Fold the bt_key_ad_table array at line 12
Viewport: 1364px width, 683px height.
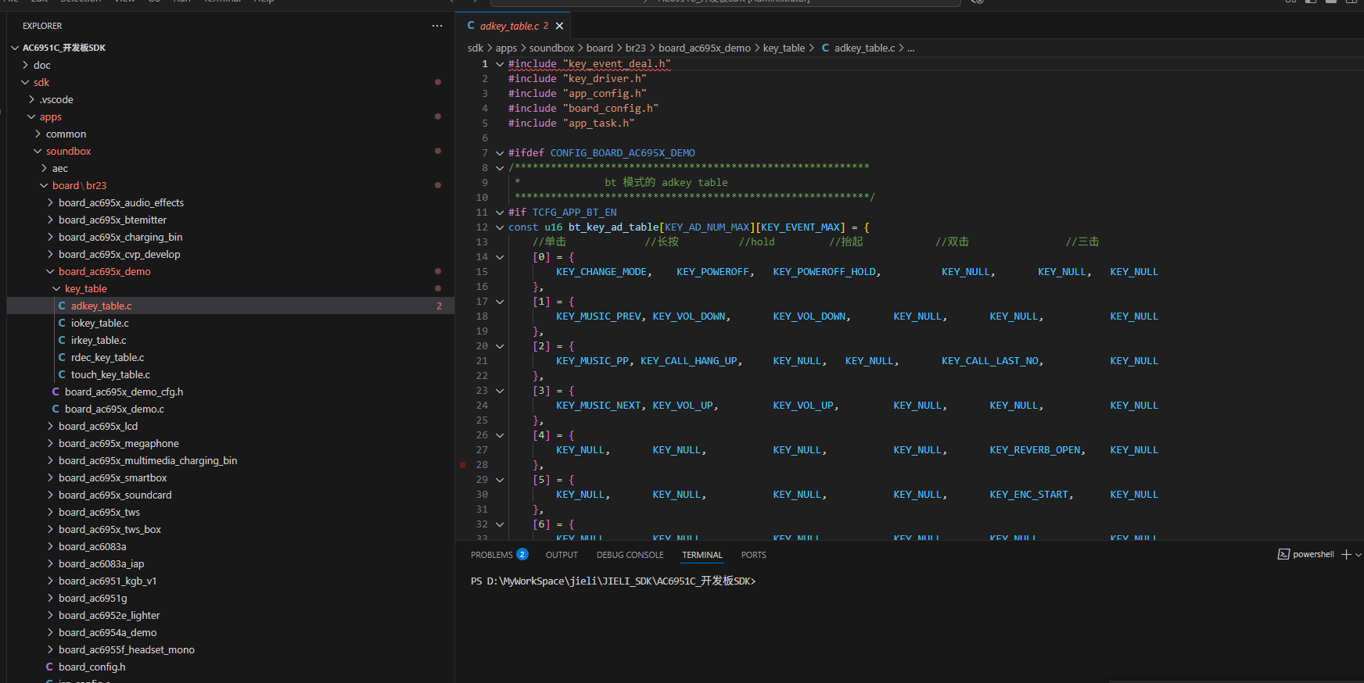pyautogui.click(x=500, y=227)
